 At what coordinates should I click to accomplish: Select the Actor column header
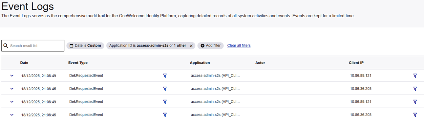point(260,63)
